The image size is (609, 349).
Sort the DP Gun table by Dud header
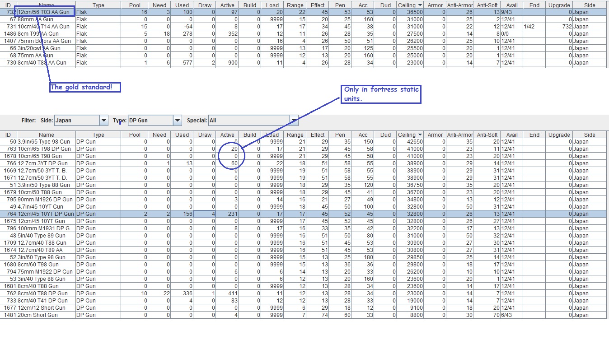[385, 135]
